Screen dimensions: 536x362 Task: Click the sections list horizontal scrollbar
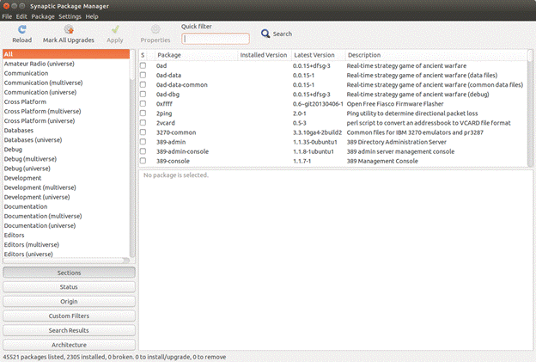pyautogui.click(x=66, y=261)
